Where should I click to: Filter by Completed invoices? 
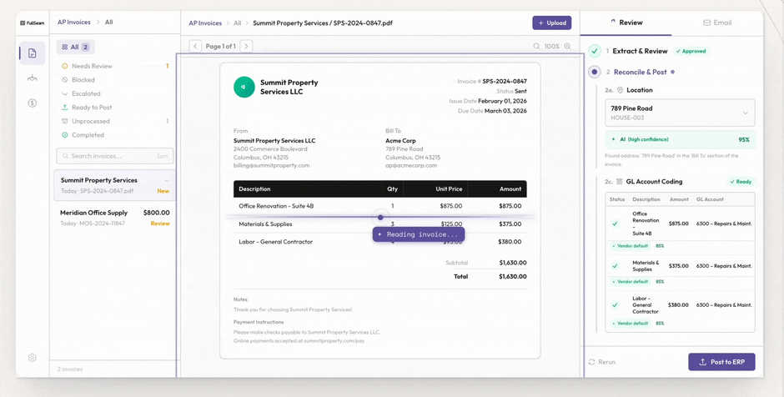(x=114, y=135)
